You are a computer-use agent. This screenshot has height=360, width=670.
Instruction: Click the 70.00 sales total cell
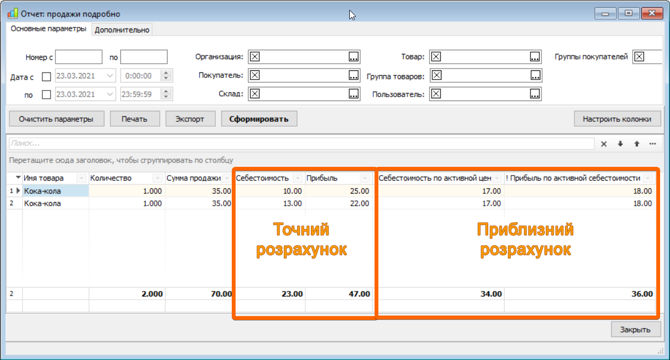coord(199,294)
